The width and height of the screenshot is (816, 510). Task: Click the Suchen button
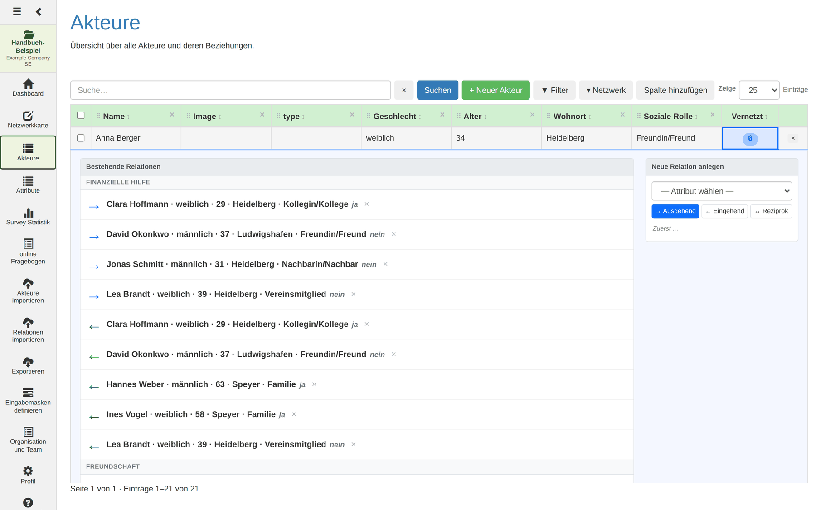437,90
